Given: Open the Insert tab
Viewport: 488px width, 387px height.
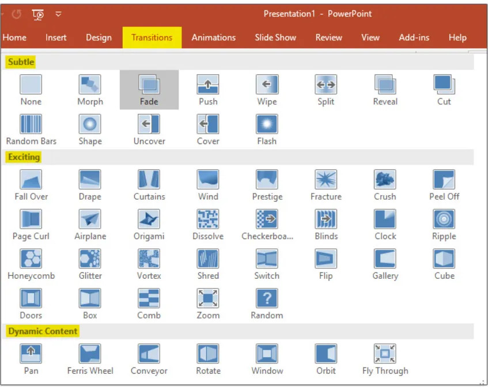Looking at the screenshot, I should [x=56, y=37].
